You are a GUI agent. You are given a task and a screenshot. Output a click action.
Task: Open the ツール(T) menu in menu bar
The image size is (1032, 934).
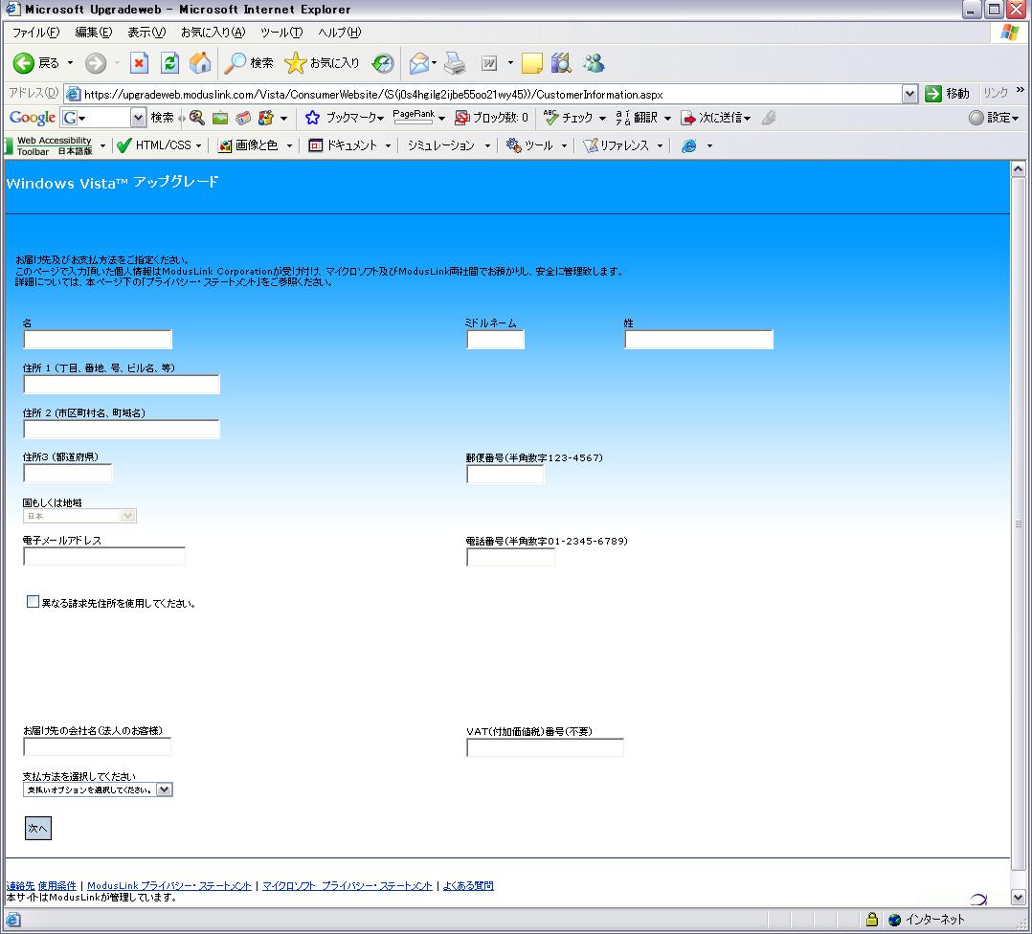coord(281,33)
